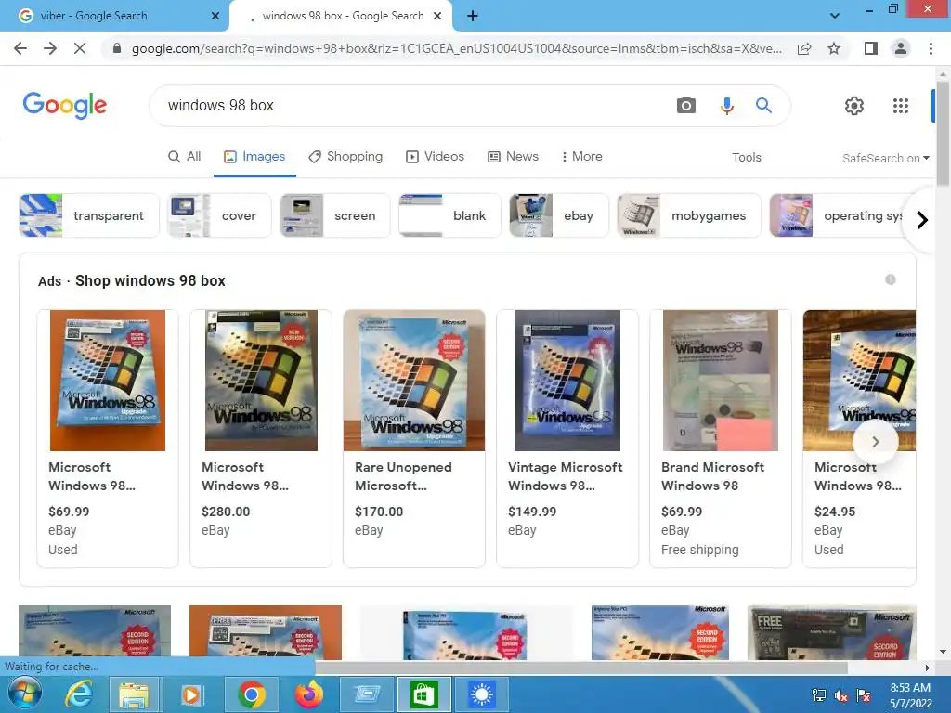Open Shopping results tab
Screen dimensions: 951x713
(345, 156)
